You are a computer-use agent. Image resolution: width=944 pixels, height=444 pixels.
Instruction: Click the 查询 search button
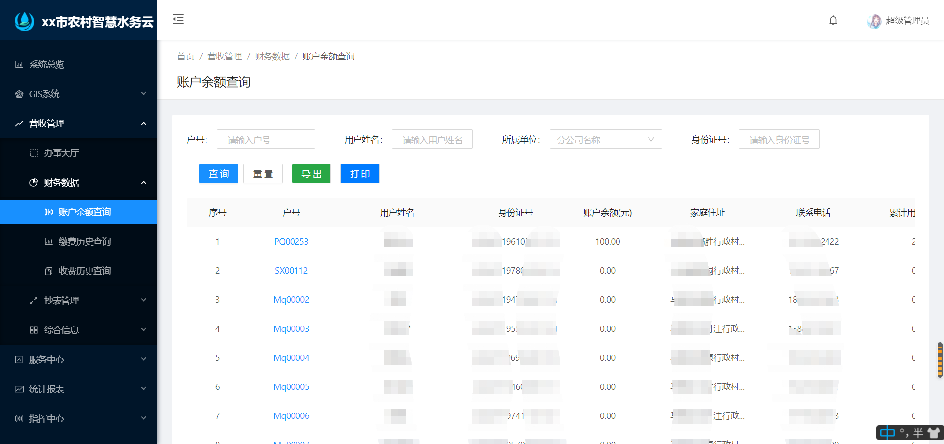tap(219, 174)
